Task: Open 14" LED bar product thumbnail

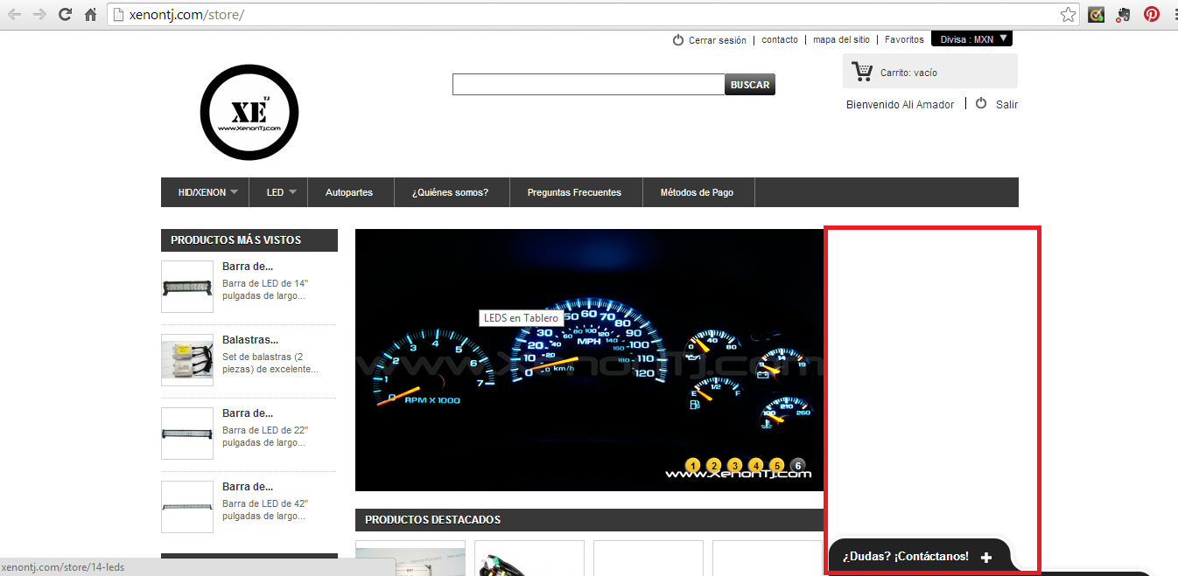Action: (x=187, y=287)
